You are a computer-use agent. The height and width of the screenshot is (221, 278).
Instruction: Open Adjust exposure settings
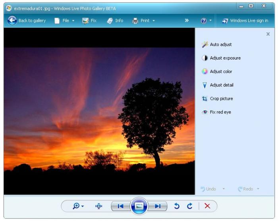point(225,58)
